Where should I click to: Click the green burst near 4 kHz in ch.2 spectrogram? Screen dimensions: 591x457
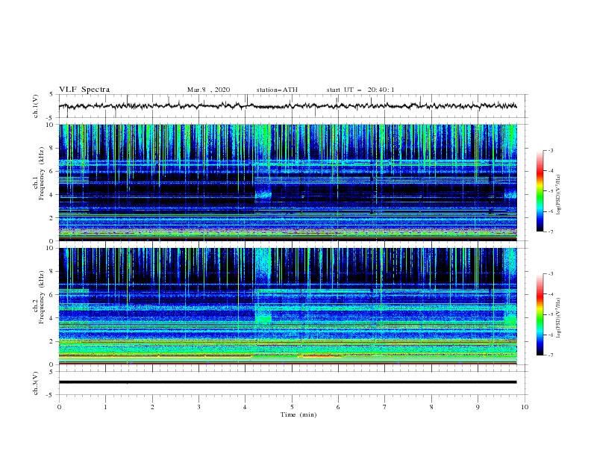coord(263,319)
